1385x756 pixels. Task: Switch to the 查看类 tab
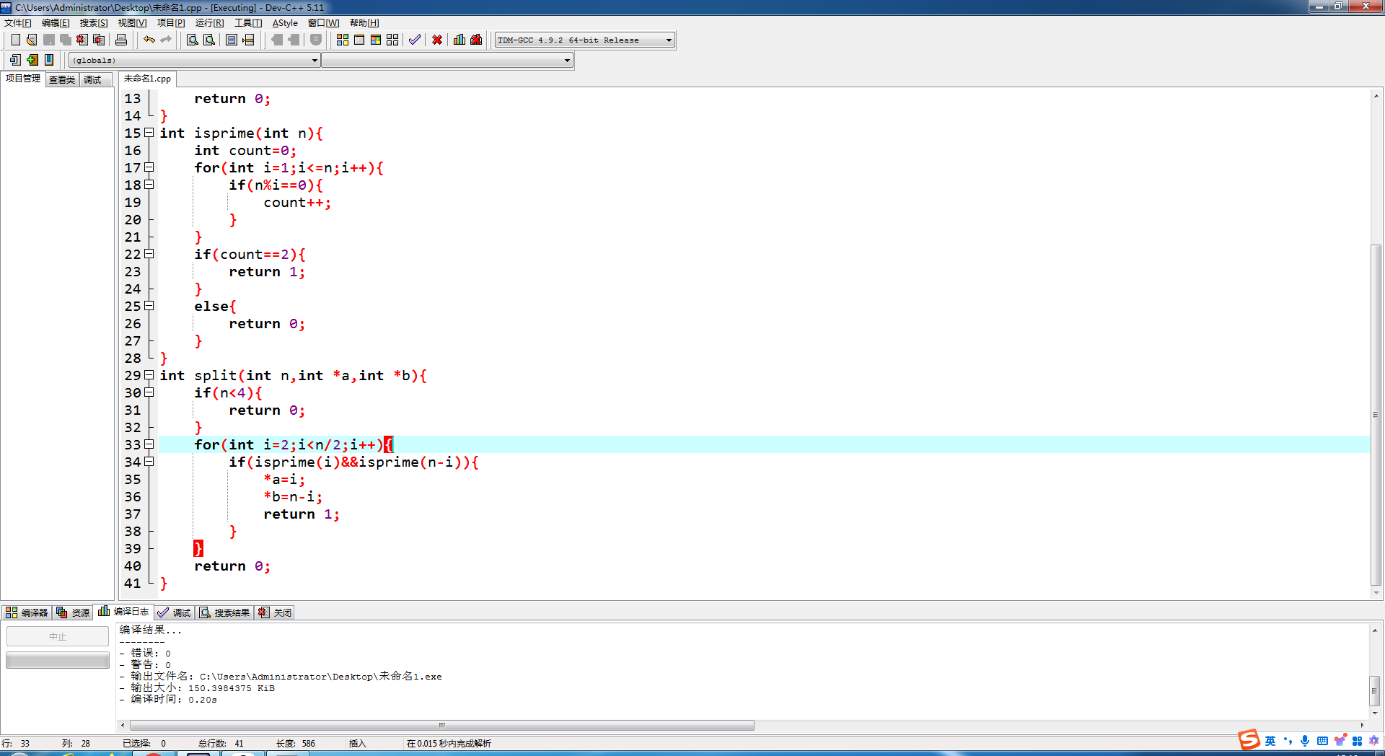(x=62, y=79)
